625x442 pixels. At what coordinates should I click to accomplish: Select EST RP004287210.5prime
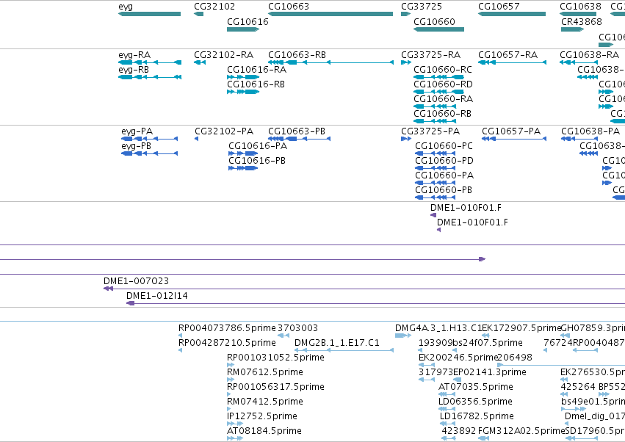(227, 343)
